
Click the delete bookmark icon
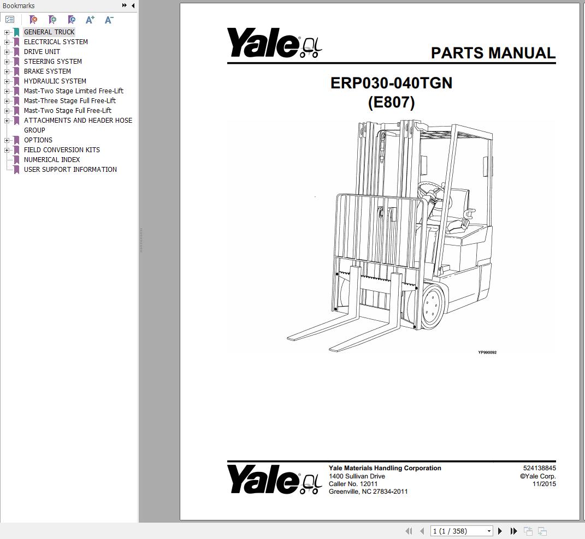click(x=33, y=19)
